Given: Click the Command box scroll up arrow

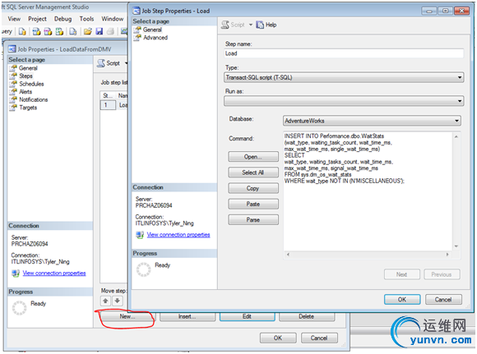Looking at the screenshot, I should (456, 136).
